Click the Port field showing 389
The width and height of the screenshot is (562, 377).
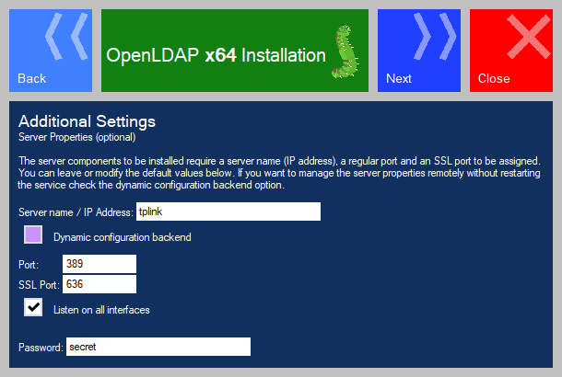pos(100,264)
